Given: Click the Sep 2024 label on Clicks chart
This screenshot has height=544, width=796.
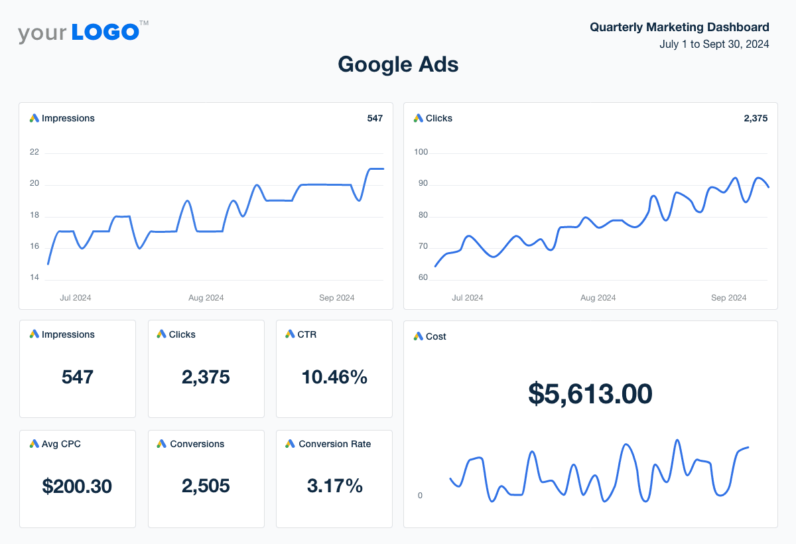Looking at the screenshot, I should 728,298.
